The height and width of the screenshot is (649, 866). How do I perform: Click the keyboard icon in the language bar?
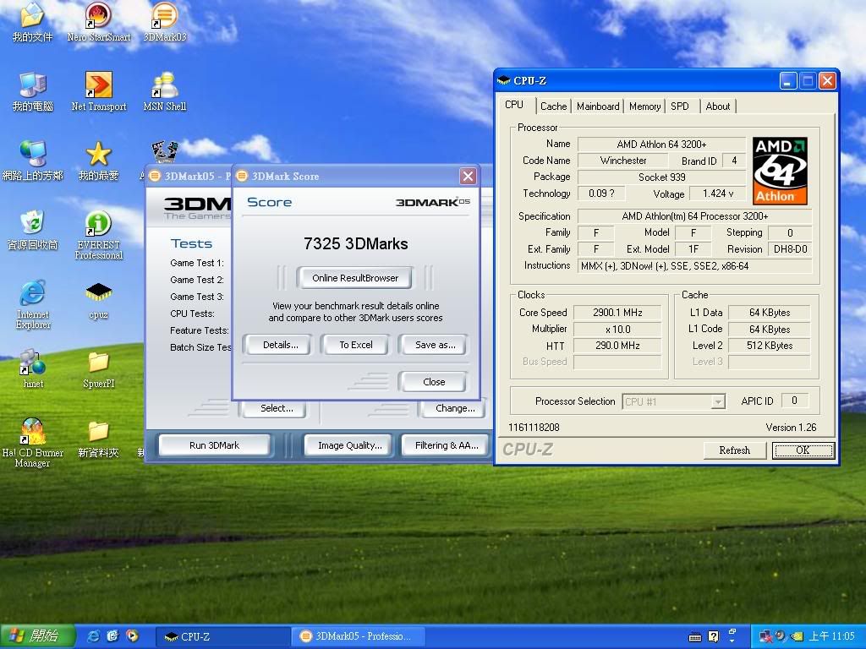point(695,637)
